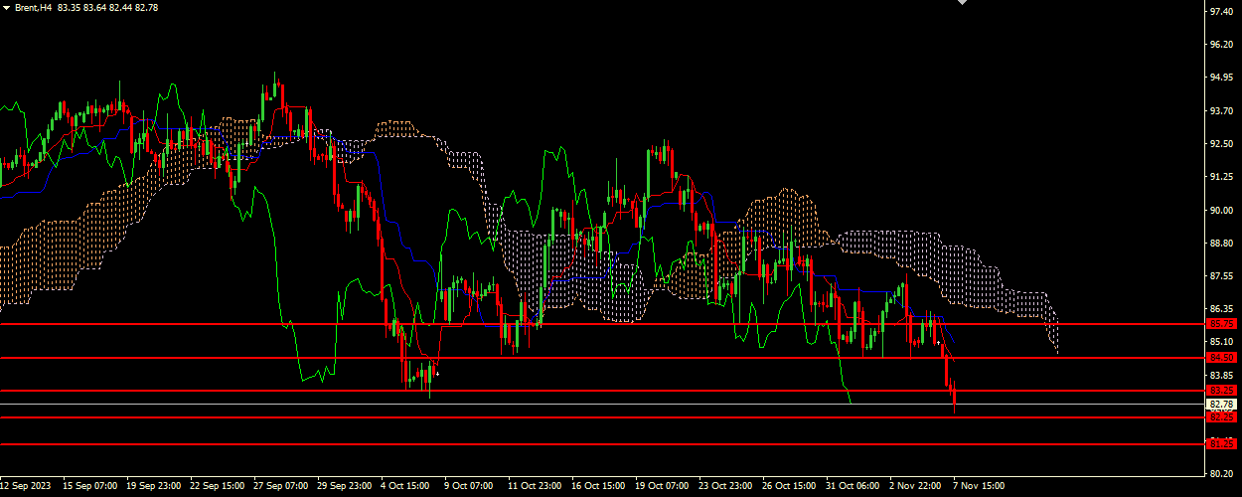Click the dropdown triangle beside Brent,H4
This screenshot has height=497, width=1242.
click(x=6, y=7)
